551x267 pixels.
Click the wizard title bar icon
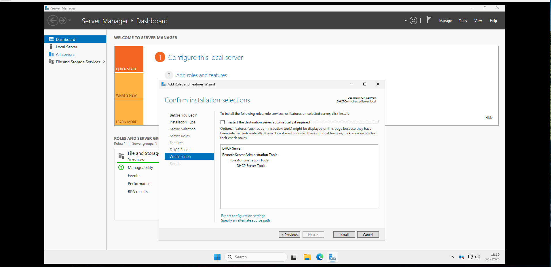click(164, 84)
